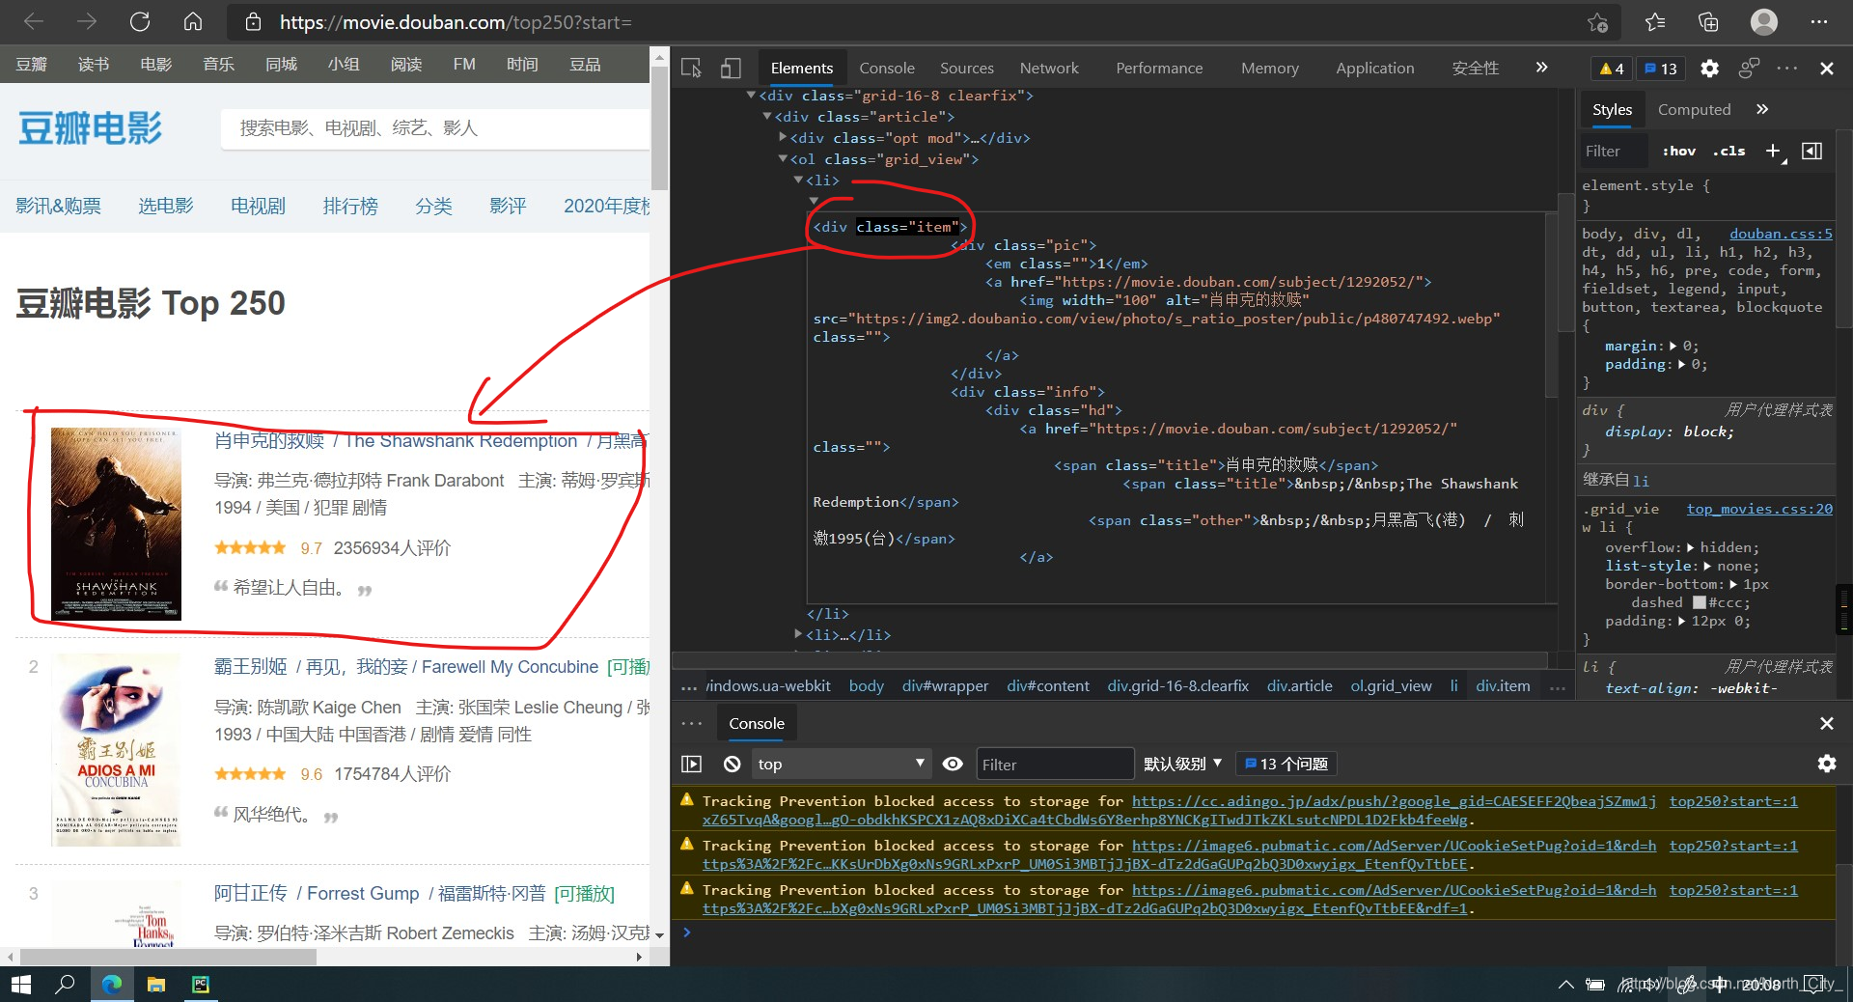Expand the opt mod div node
The width and height of the screenshot is (1853, 1002).
pos(783,137)
